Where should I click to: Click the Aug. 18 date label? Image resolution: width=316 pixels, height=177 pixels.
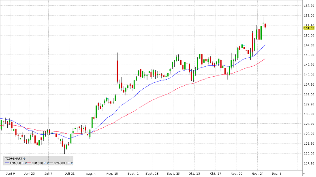point(112,174)
